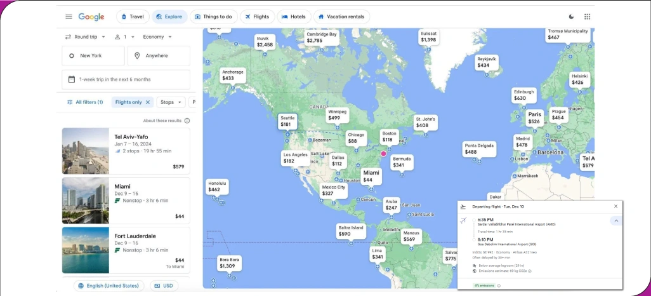Open the Hotels tab
This screenshot has width=651, height=296.
point(294,17)
